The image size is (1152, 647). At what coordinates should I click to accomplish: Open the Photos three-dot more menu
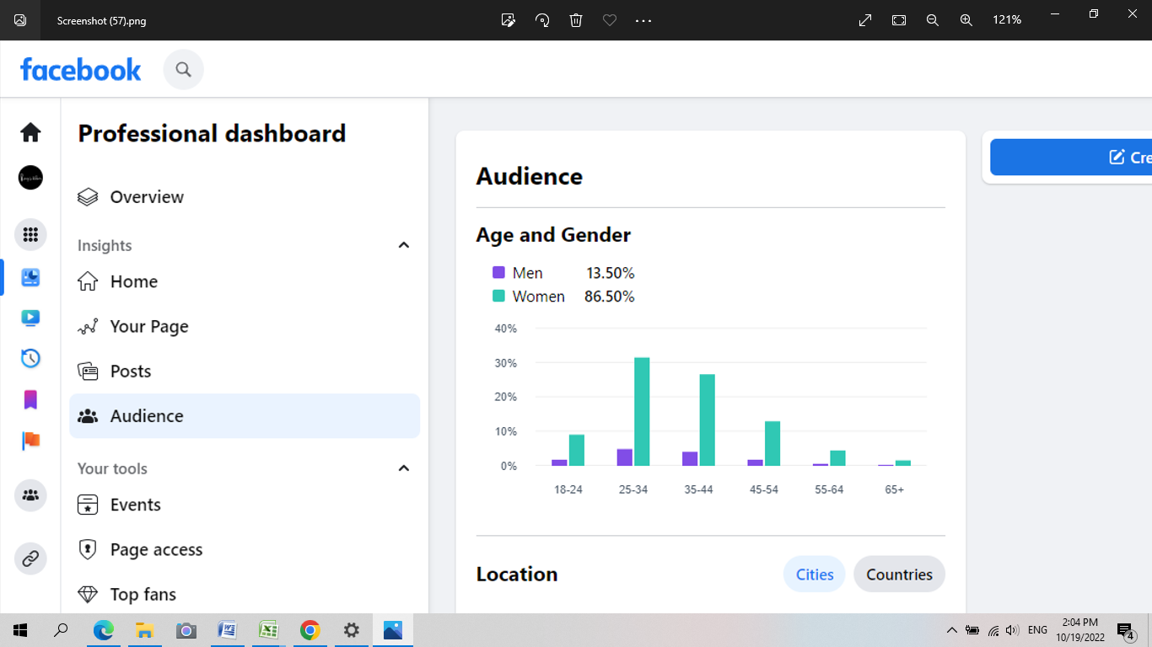(x=643, y=20)
